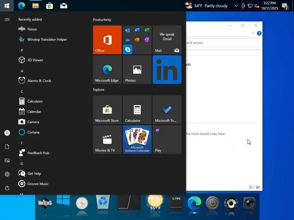Click the Help icon in File Explorer
Viewport: 294px width, 220px height.
[x=259, y=33]
